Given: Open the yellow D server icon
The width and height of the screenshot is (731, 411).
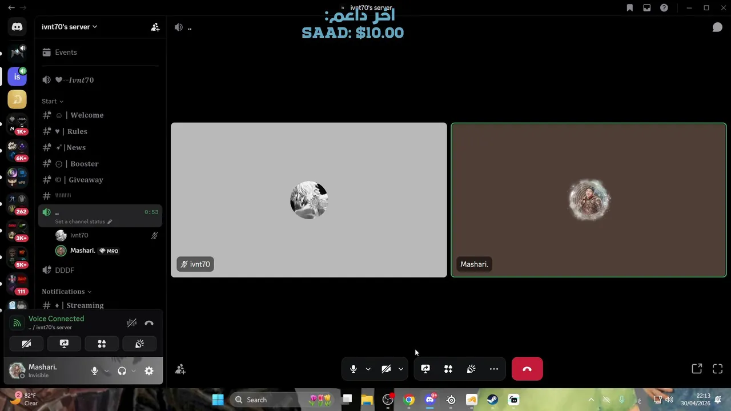Looking at the screenshot, I should click(x=17, y=99).
